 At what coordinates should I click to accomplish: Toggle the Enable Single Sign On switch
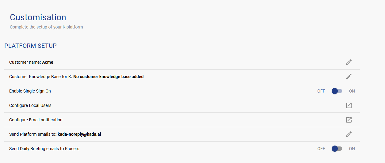tap(337, 91)
